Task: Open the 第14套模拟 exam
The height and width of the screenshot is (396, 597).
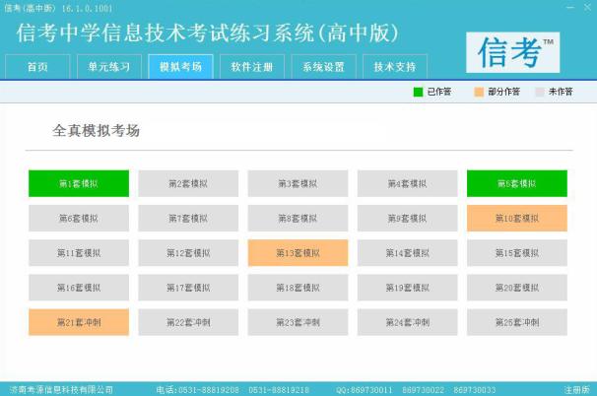Action: [408, 253]
